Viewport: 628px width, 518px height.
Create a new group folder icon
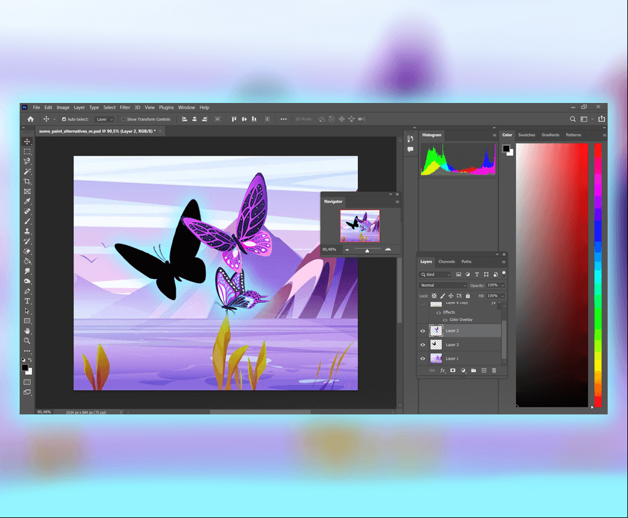pos(474,371)
